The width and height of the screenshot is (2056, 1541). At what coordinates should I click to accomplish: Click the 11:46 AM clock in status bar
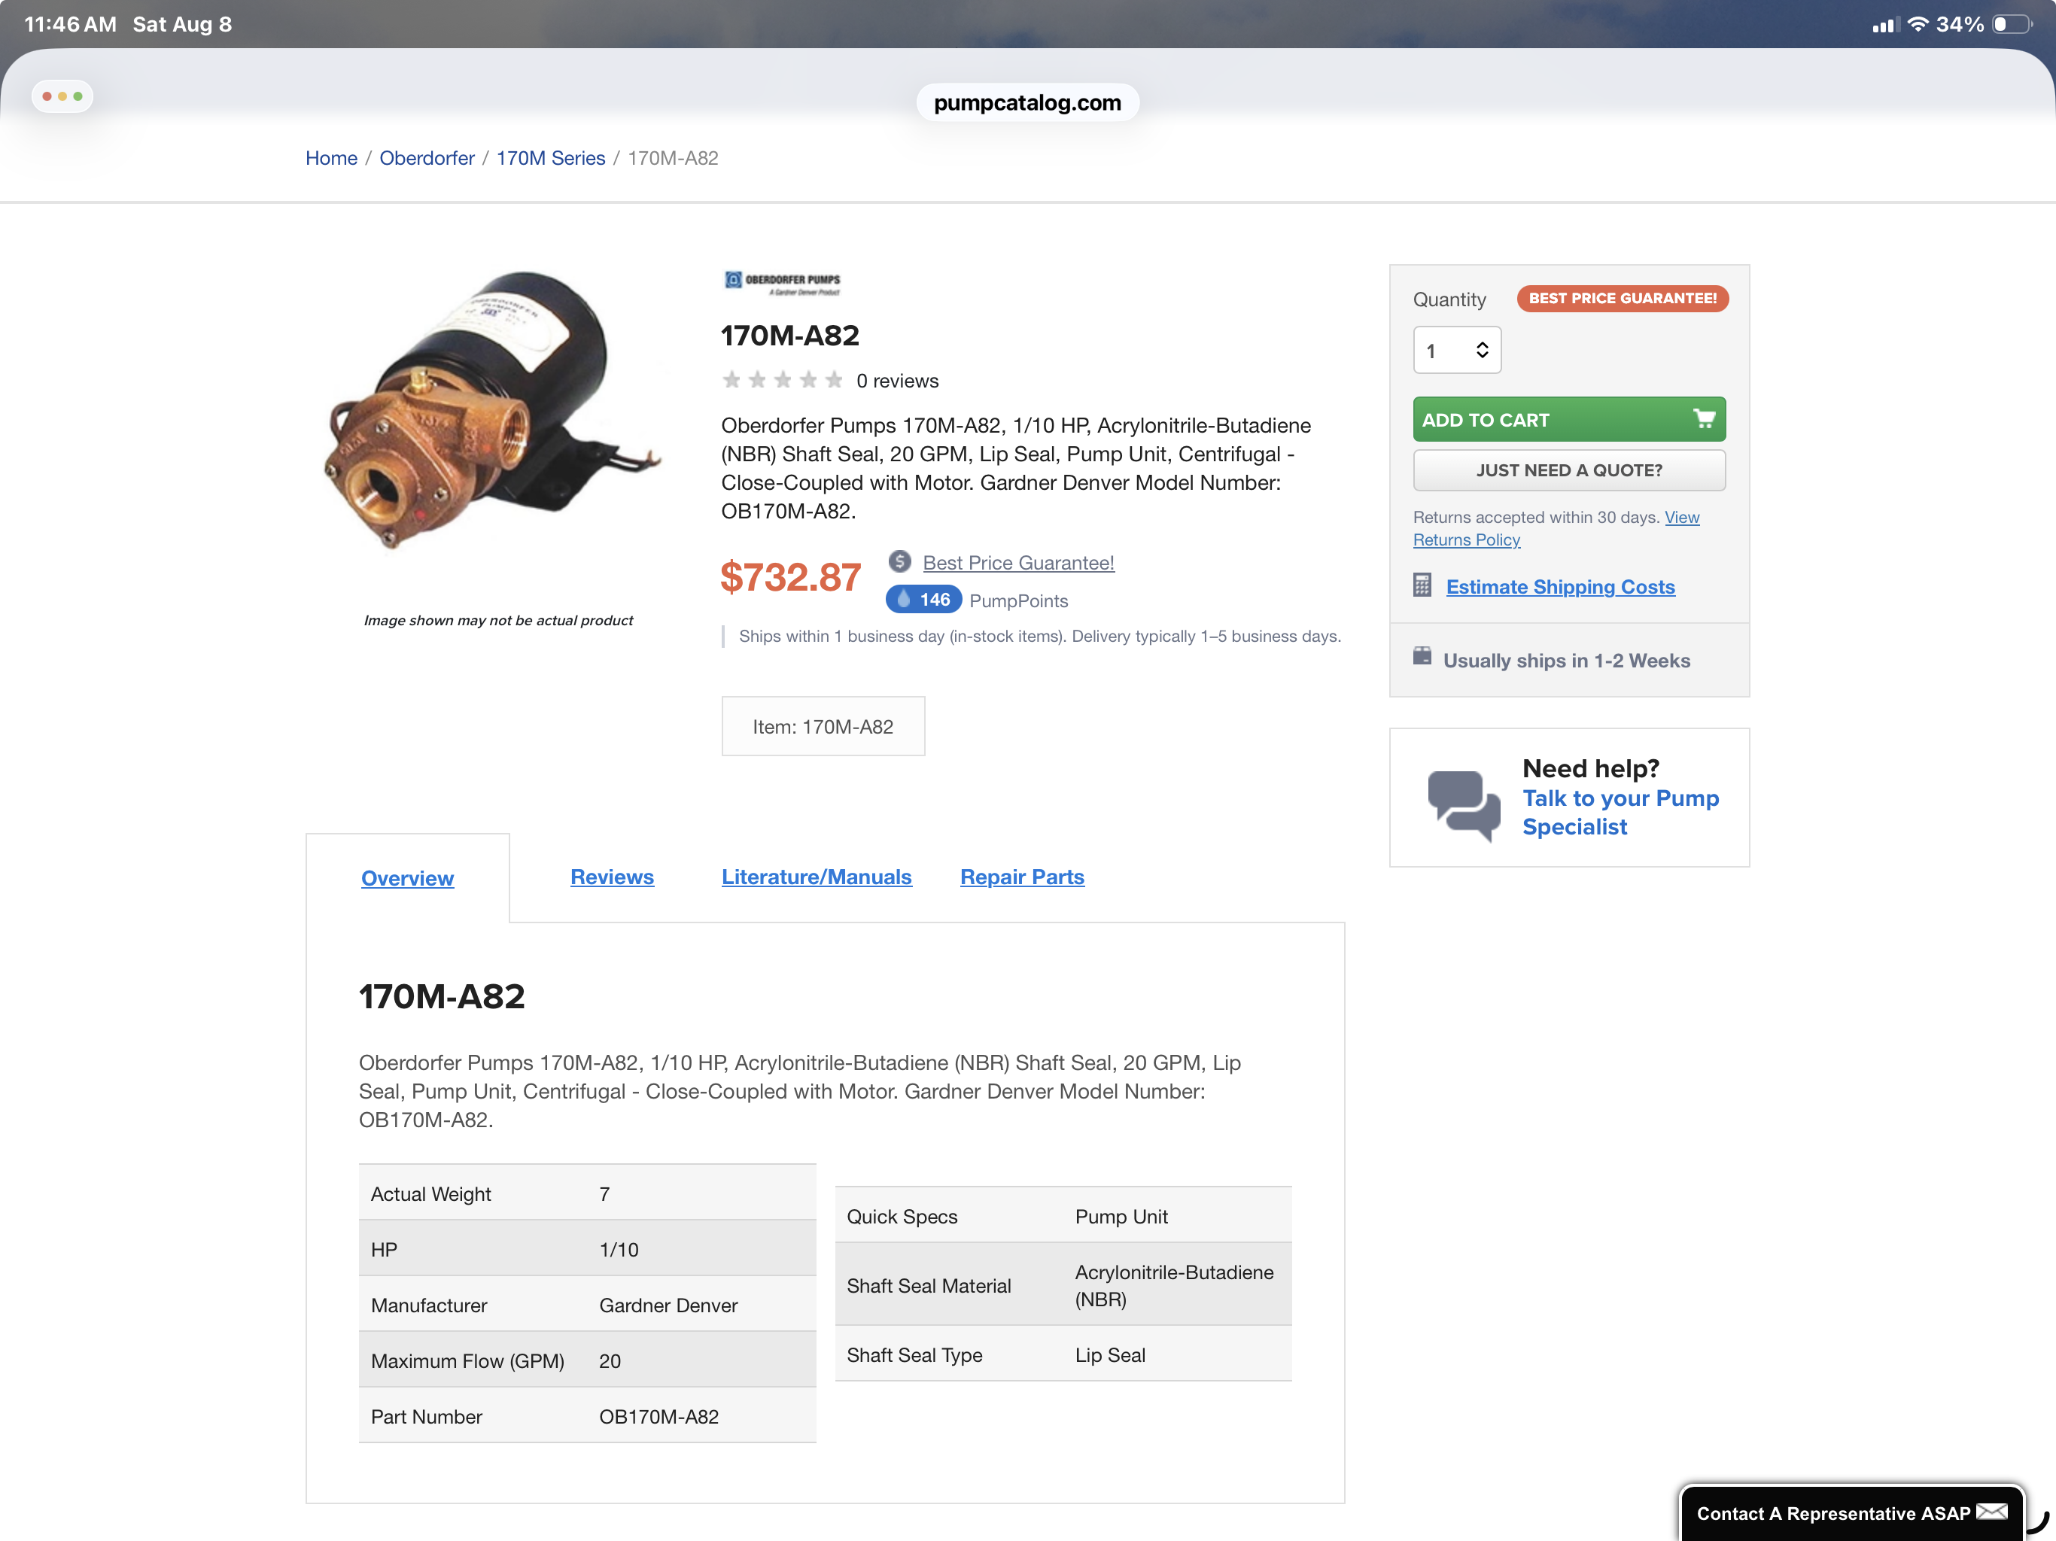pos(70,24)
